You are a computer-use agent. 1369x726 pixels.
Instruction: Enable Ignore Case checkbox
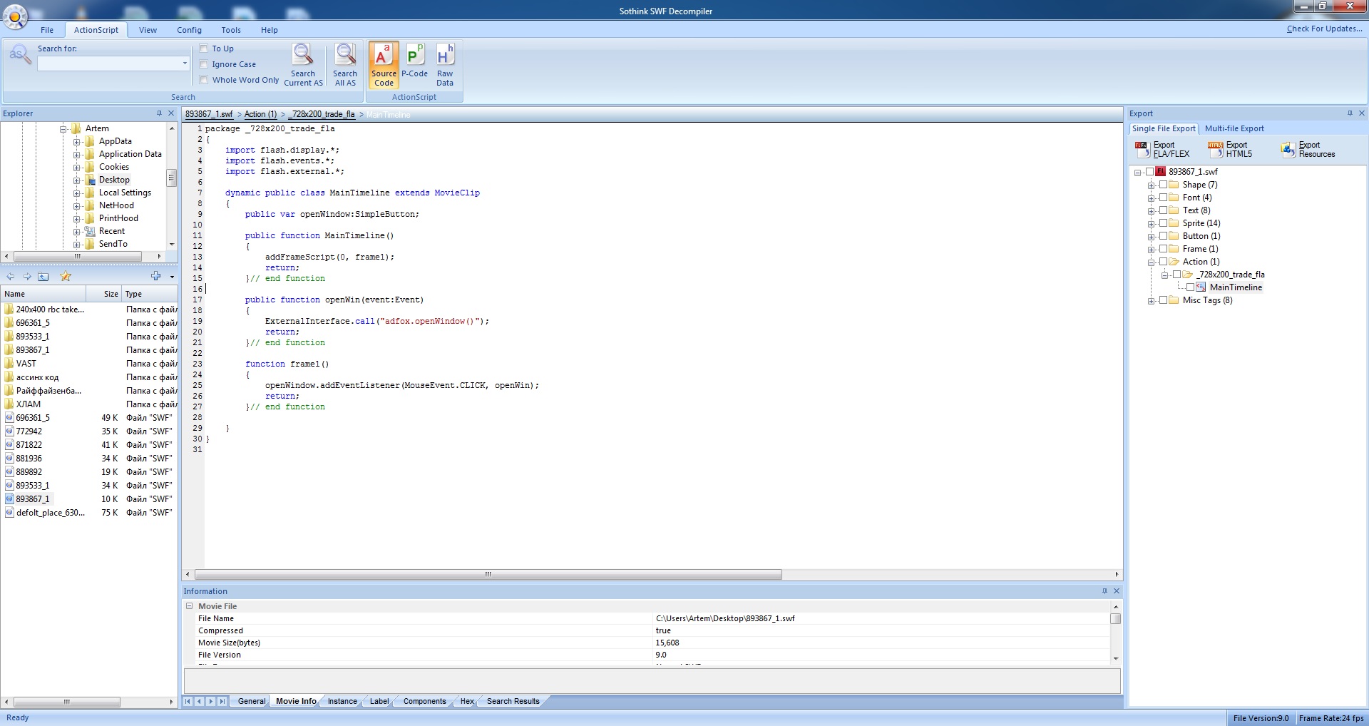[x=204, y=64]
